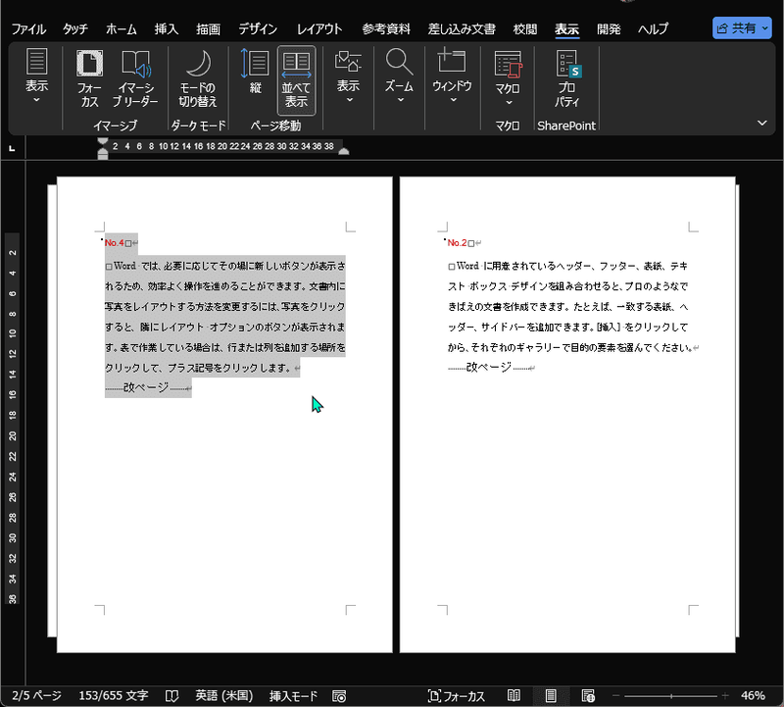Screen dimensions: 784x707
Task: Toggle 並べて表示 side-by-side page view
Action: coord(296,80)
